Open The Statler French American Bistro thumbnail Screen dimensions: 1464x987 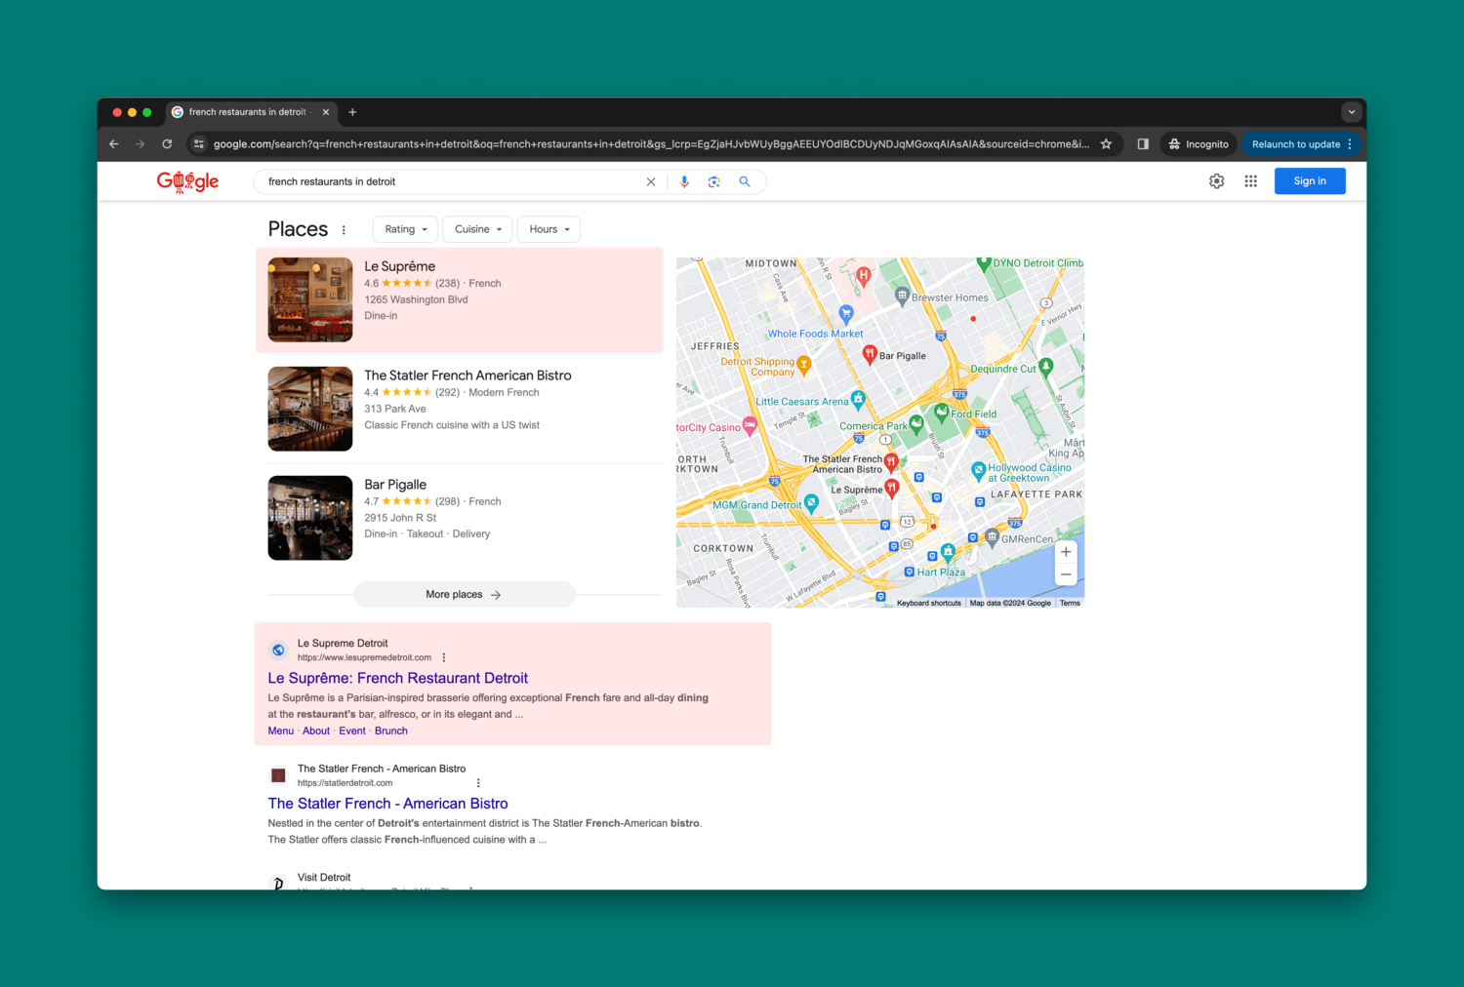tap(310, 409)
